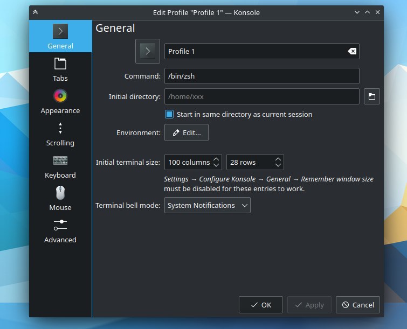The width and height of the screenshot is (407, 329).
Task: Click the profile icon chooser button
Action: tap(148, 51)
